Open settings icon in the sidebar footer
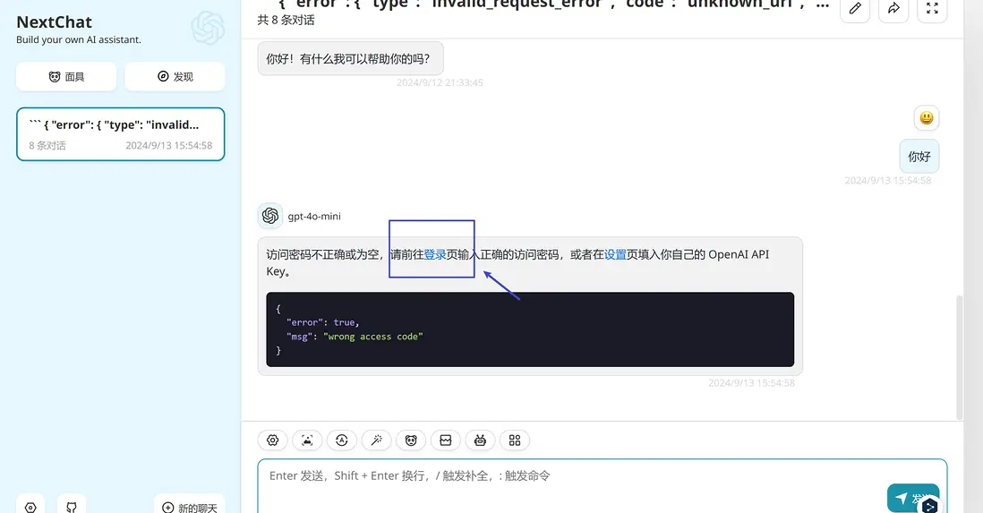Image resolution: width=983 pixels, height=513 pixels. click(30, 507)
